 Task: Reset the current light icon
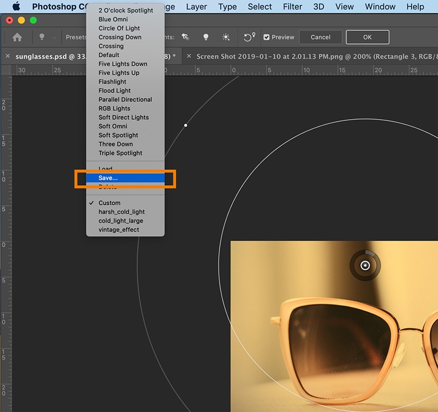coord(249,37)
